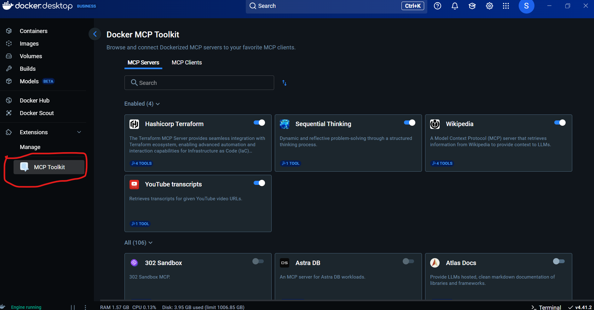This screenshot has height=310, width=594.
Task: Click the global Search bar at top
Action: click(x=337, y=6)
